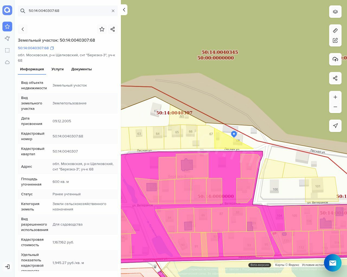Open the map layers panel
This screenshot has width=347, height=277.
[x=335, y=12]
